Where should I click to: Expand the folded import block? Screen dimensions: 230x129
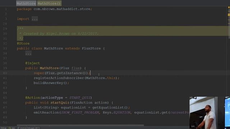[x=34, y=19]
